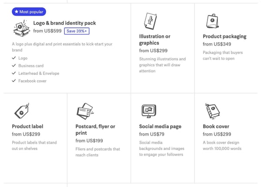Open the Logo & brand identity pack heading
Screen dimensions: 261x187
64,23
